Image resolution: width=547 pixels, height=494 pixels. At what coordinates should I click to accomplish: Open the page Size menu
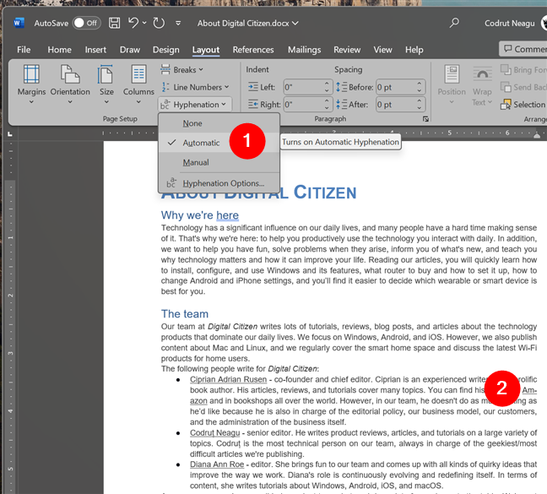pos(106,84)
